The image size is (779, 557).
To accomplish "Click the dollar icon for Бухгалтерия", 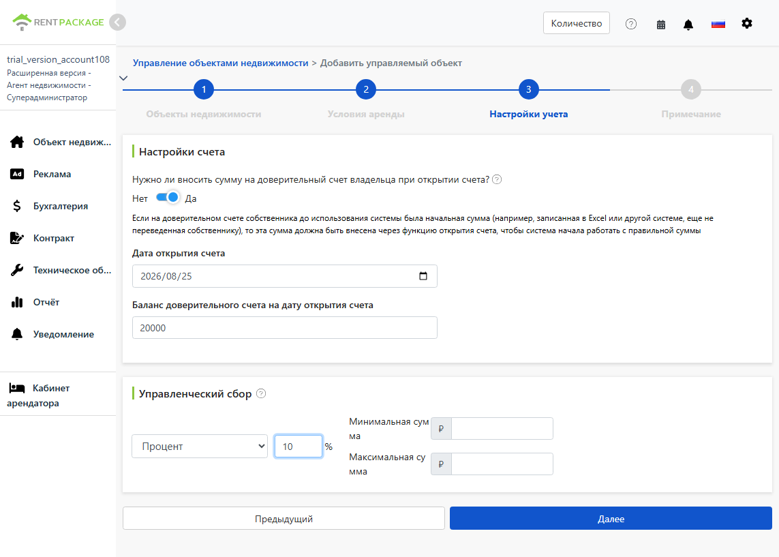I will (17, 206).
